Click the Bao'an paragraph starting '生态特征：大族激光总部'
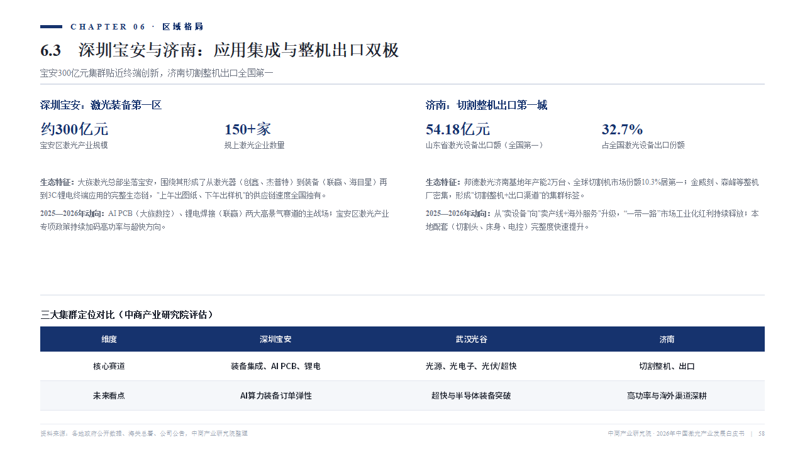This screenshot has width=805, height=452. click(213, 188)
